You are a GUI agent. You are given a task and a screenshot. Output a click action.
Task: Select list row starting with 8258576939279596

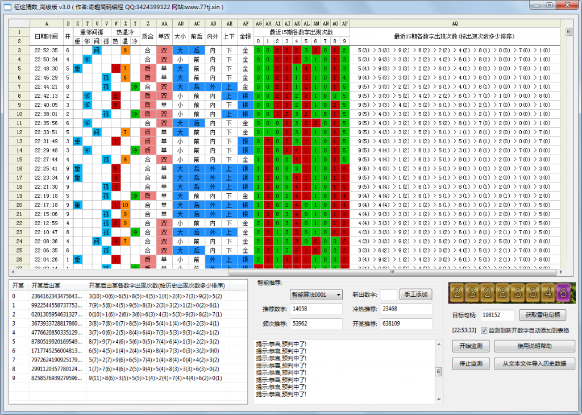tap(128, 378)
